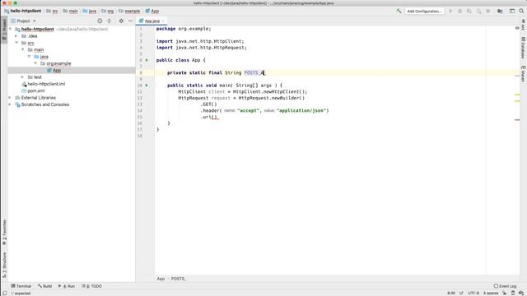
Task: Toggle the Database tool window on right sidebar
Action: pos(523,48)
